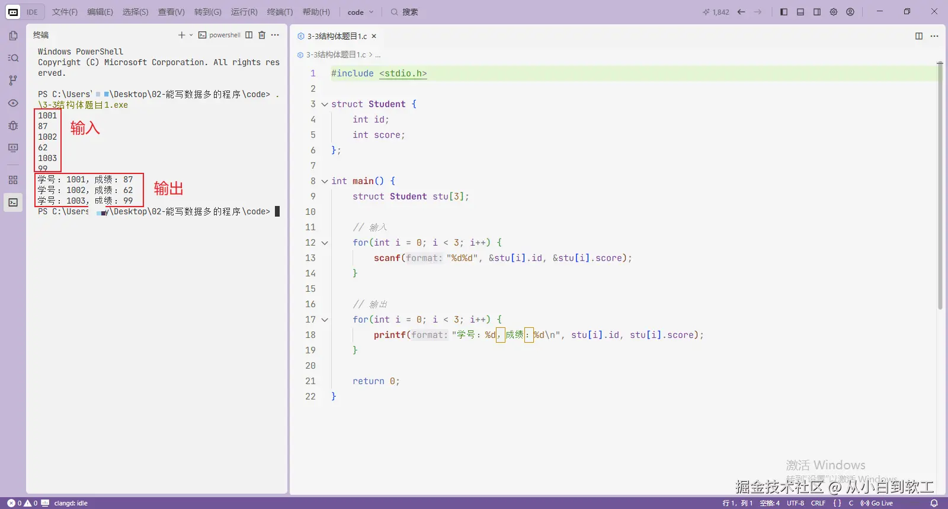Viewport: 948px width, 509px height.
Task: Click the notifications bell in status bar
Action: tap(934, 503)
